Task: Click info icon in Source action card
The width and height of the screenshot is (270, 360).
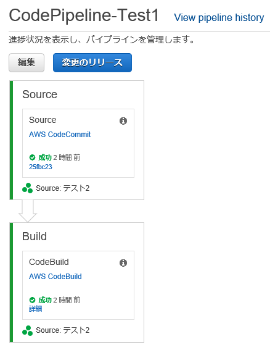Action: click(x=123, y=121)
